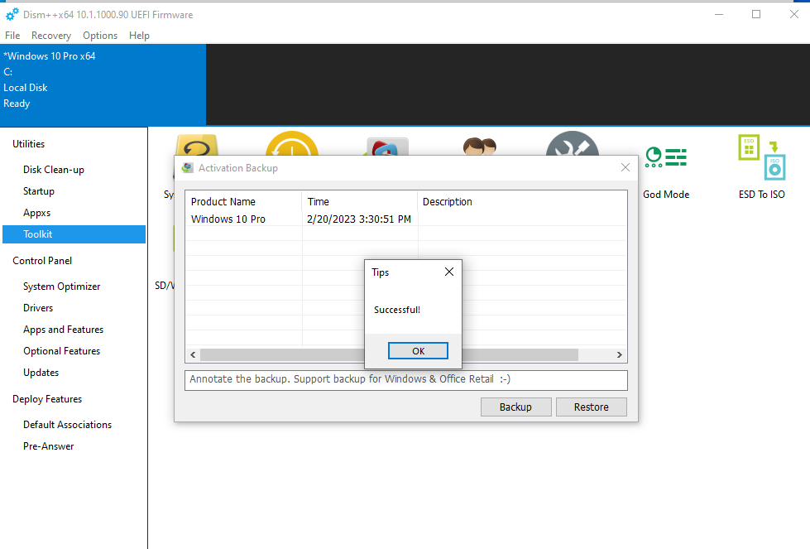
Task: Click the Product Name column header
Action: tap(244, 201)
